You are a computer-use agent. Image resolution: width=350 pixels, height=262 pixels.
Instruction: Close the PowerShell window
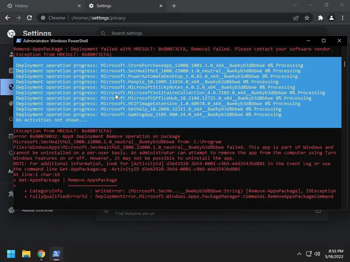[x=339, y=41]
